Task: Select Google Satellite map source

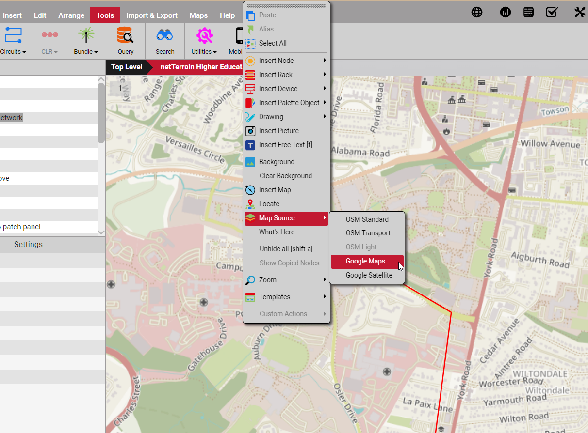Action: 369,275
